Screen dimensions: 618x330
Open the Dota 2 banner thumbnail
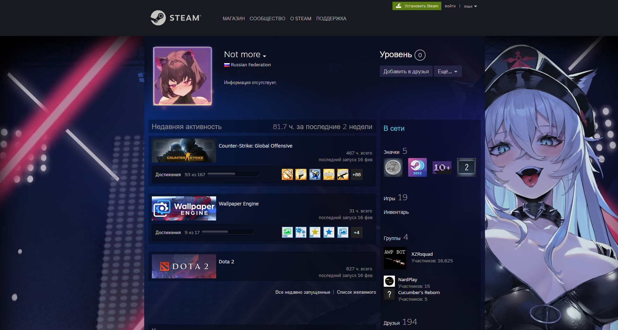click(184, 266)
